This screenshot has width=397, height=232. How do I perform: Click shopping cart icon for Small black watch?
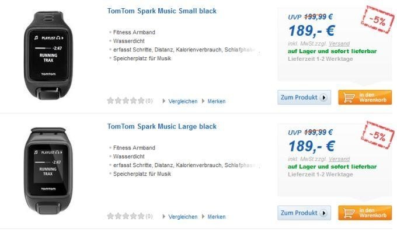[x=349, y=98]
